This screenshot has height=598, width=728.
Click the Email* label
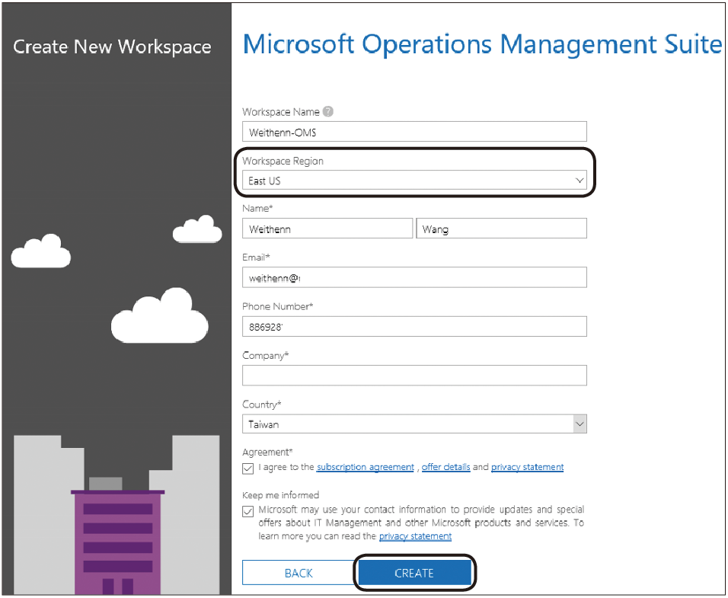(x=257, y=257)
